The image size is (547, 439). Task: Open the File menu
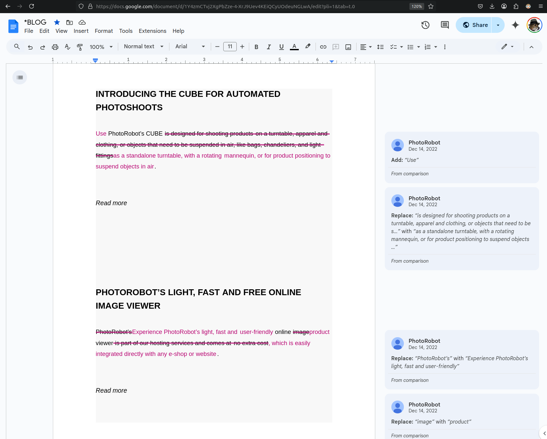pos(29,31)
